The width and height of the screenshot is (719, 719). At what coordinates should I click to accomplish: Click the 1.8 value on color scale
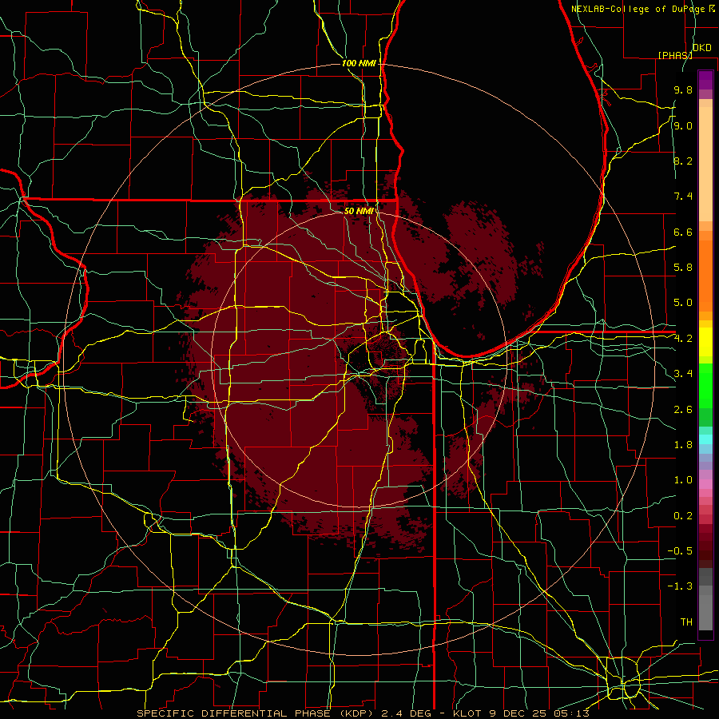(683, 445)
